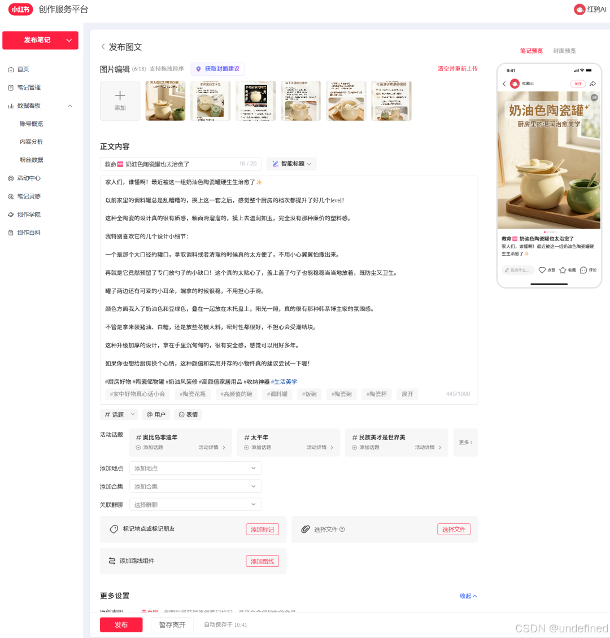Screen dimensions: 610x638
Task: Switch to 笔记预览 tab
Action: click(x=531, y=51)
